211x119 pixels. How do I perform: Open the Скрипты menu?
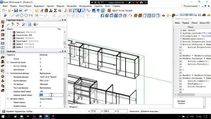coord(98,6)
